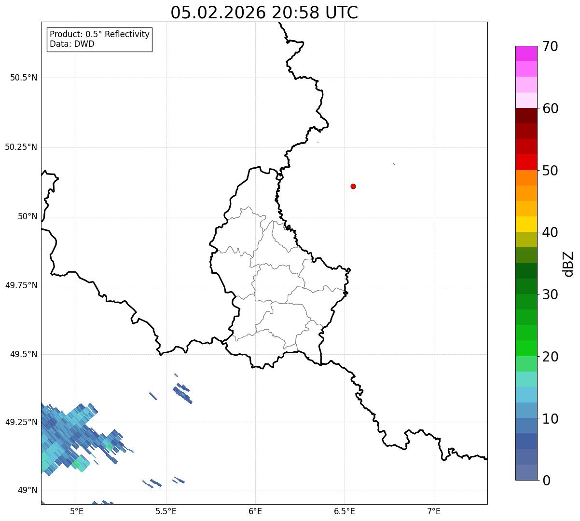Image resolution: width=580 pixels, height=521 pixels.
Task: Click the 5°E longitude label
Action: [77, 511]
